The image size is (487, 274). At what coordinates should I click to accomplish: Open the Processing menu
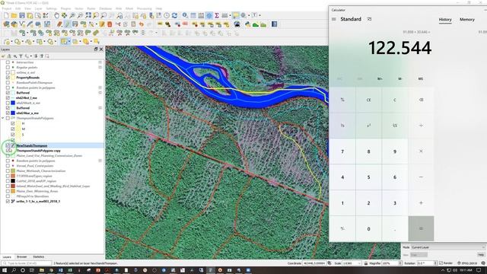(x=144, y=8)
